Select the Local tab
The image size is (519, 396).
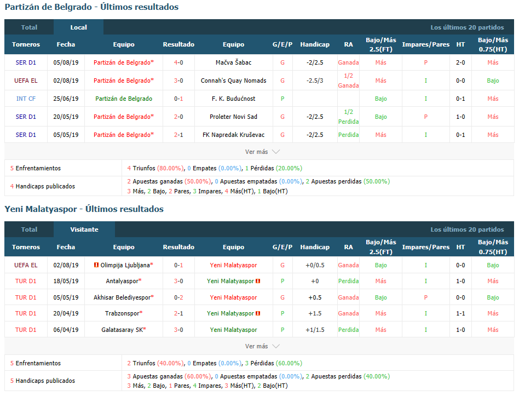pos(78,27)
